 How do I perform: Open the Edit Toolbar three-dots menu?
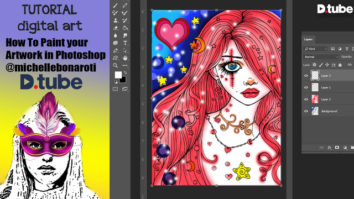click(125, 65)
